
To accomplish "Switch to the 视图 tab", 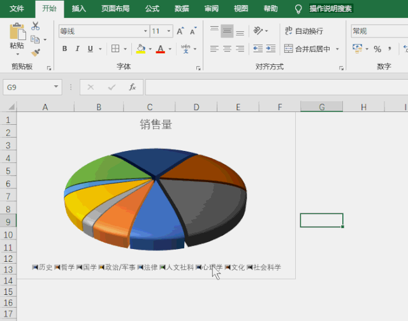I will tap(241, 8).
